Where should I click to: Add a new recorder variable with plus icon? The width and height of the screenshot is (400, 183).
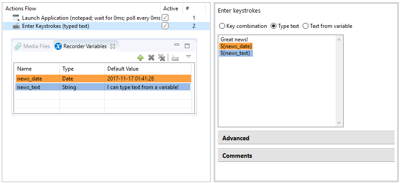click(140, 58)
